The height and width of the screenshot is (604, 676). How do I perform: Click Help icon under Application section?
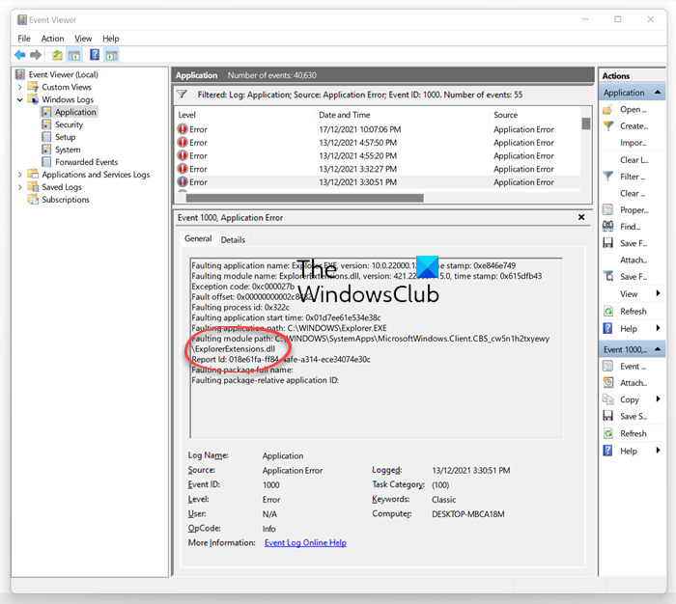coord(607,328)
